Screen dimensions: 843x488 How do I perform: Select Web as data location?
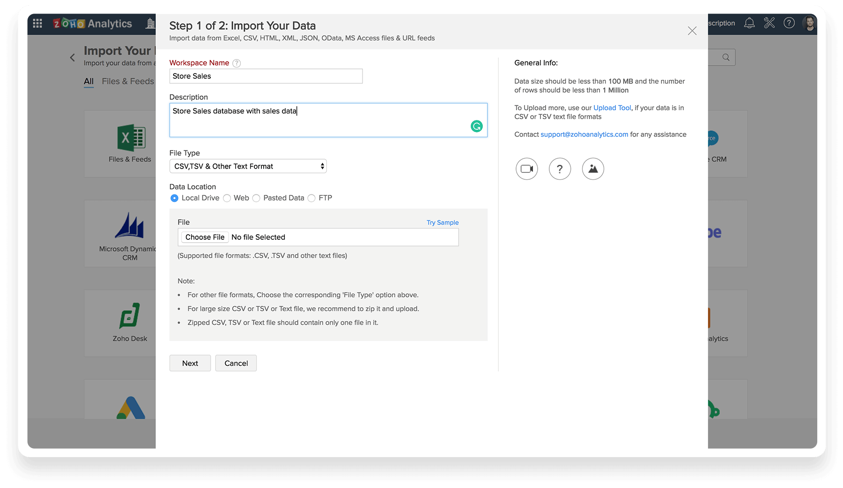[x=227, y=198]
